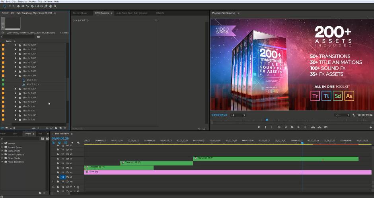Select the Zoom tool in the toolbar

pos(55,6)
